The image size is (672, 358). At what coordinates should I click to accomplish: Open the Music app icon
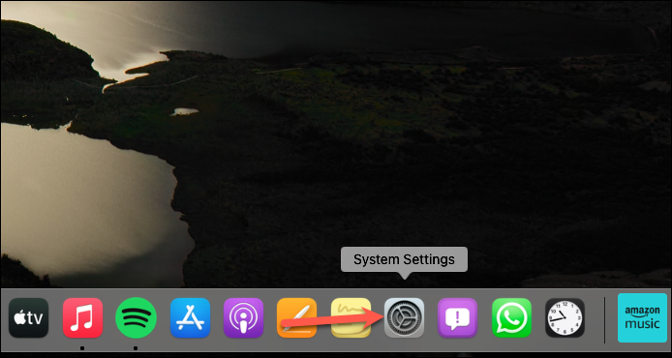82,317
